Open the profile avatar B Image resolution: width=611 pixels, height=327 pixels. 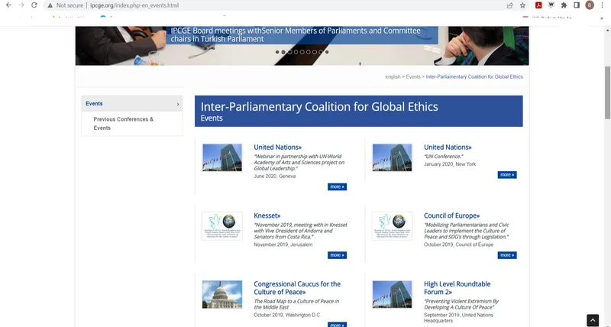click(x=590, y=5)
